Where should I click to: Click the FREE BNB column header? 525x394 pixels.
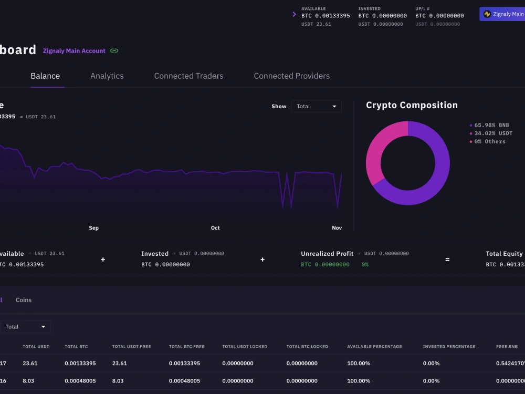coord(507,346)
